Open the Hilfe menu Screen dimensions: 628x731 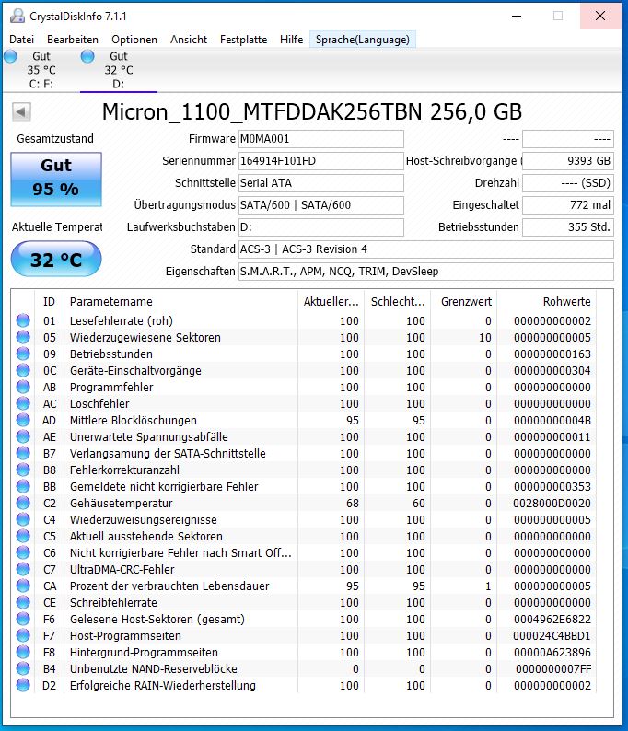(x=291, y=40)
